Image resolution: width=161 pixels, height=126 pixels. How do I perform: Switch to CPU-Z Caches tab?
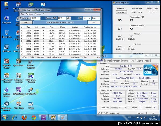pos(108,61)
